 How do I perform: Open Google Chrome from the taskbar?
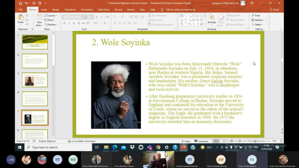click(158, 147)
